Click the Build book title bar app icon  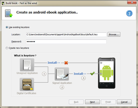point(3,3)
